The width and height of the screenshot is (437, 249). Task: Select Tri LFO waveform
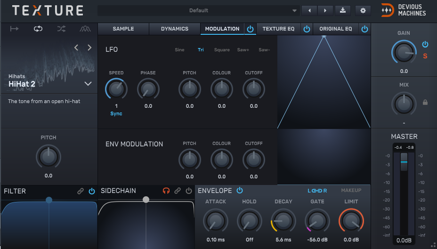click(201, 50)
